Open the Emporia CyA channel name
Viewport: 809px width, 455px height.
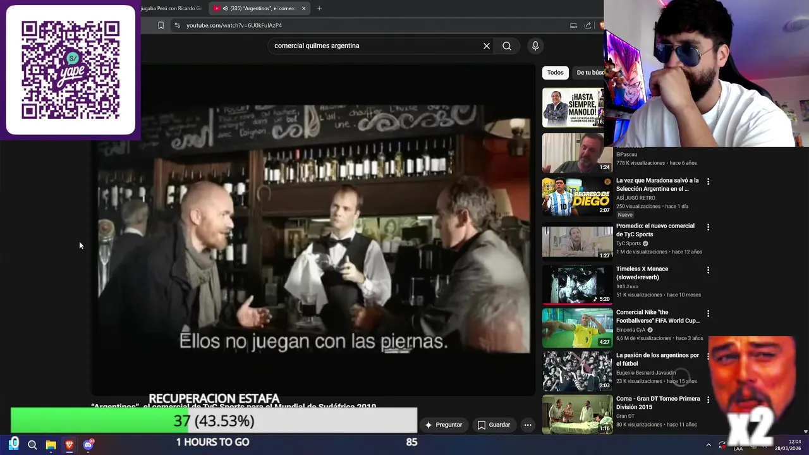click(631, 330)
